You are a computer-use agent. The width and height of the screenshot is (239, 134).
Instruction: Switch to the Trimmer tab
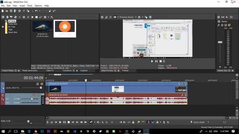125,71
